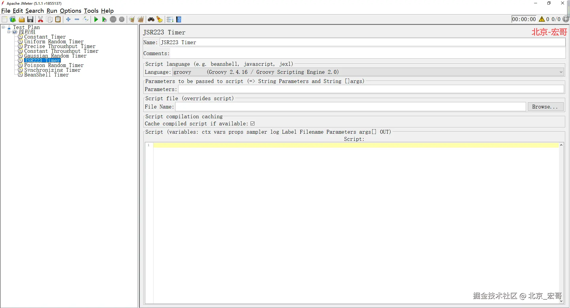Click script editor scrollbar down arrow
Viewport: 570px width, 308px height.
pos(561,301)
